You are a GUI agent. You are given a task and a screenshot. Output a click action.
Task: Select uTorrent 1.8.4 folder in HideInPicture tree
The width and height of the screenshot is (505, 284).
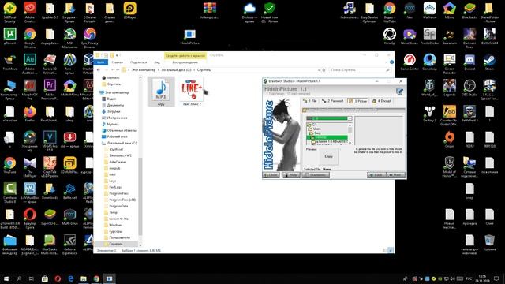329,141
